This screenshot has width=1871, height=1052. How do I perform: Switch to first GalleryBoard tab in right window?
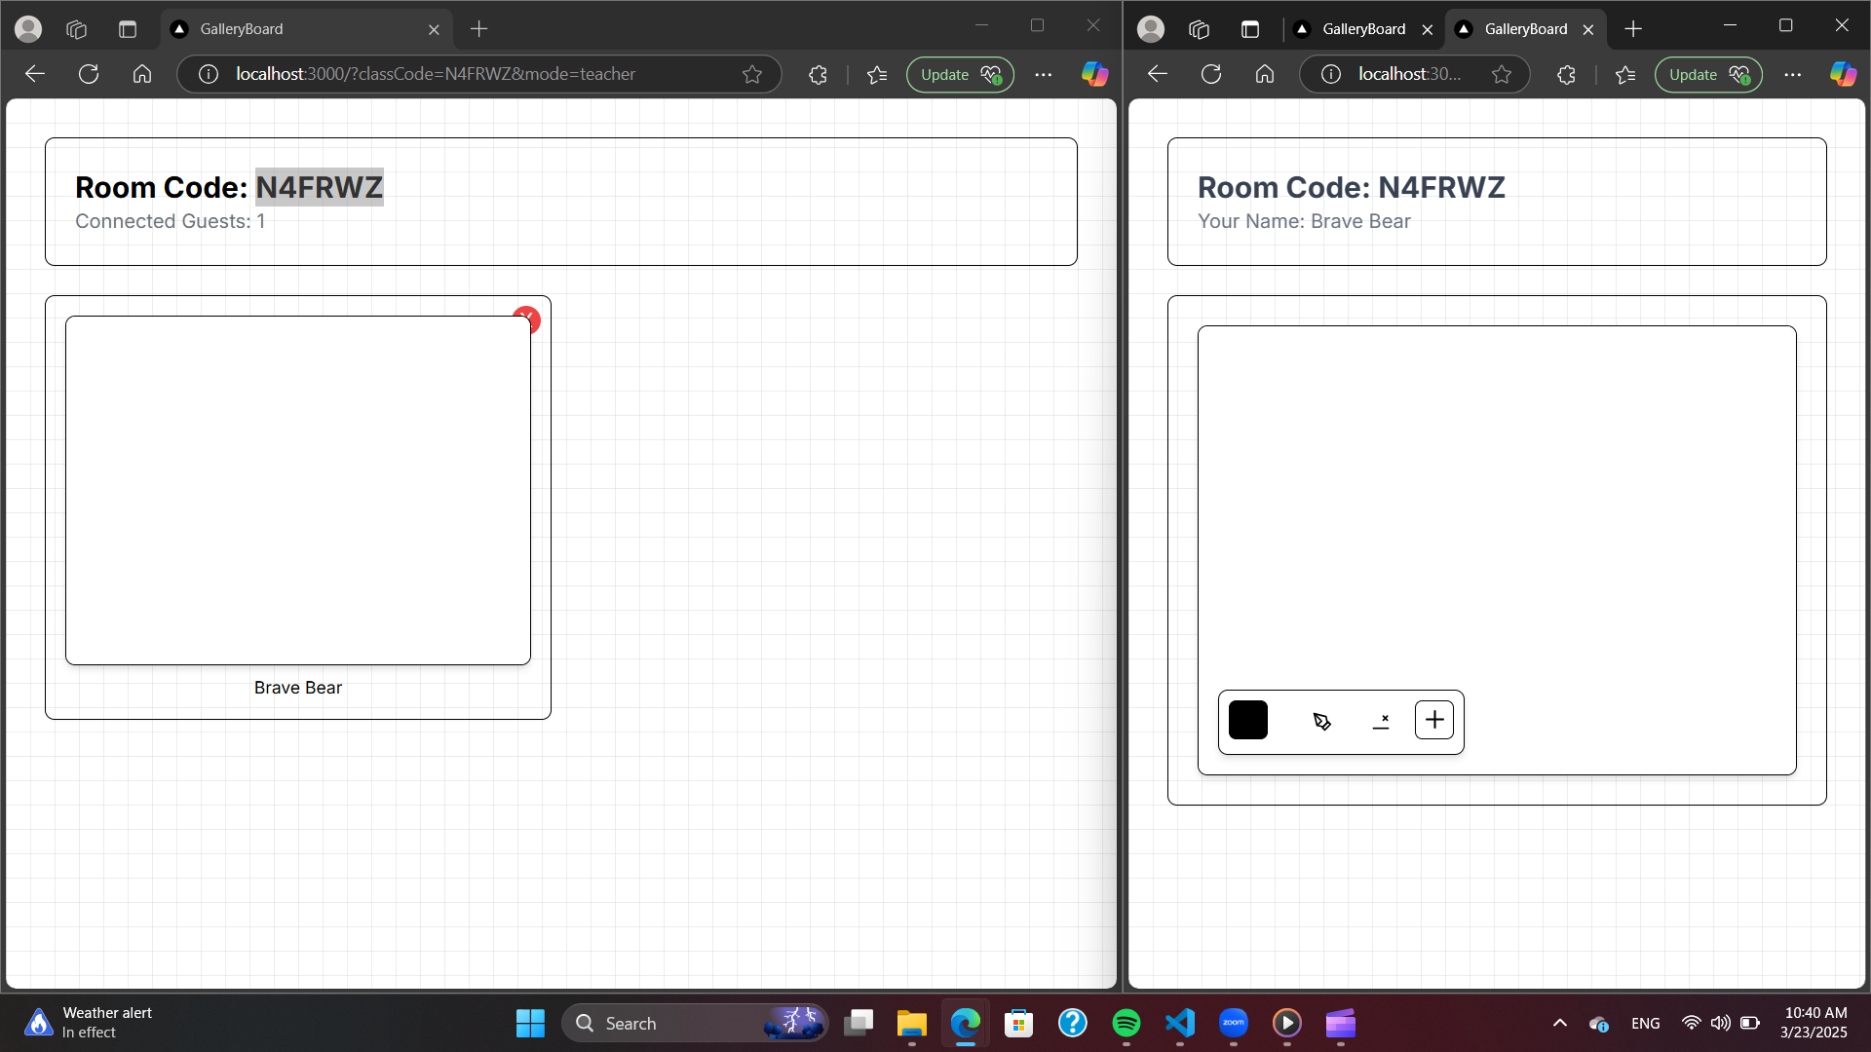click(1361, 29)
